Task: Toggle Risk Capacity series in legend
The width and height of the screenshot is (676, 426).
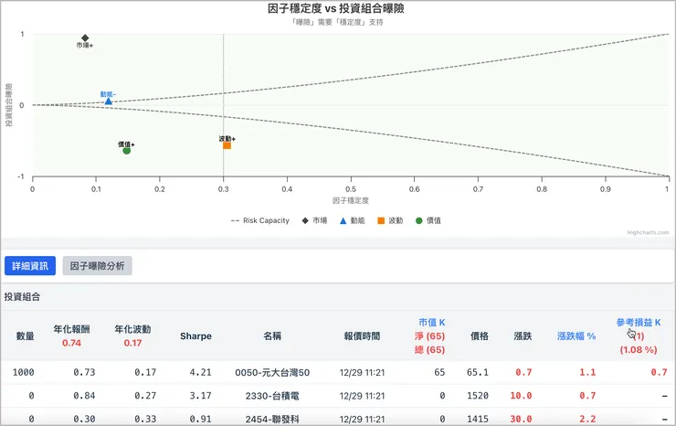Action: point(260,220)
